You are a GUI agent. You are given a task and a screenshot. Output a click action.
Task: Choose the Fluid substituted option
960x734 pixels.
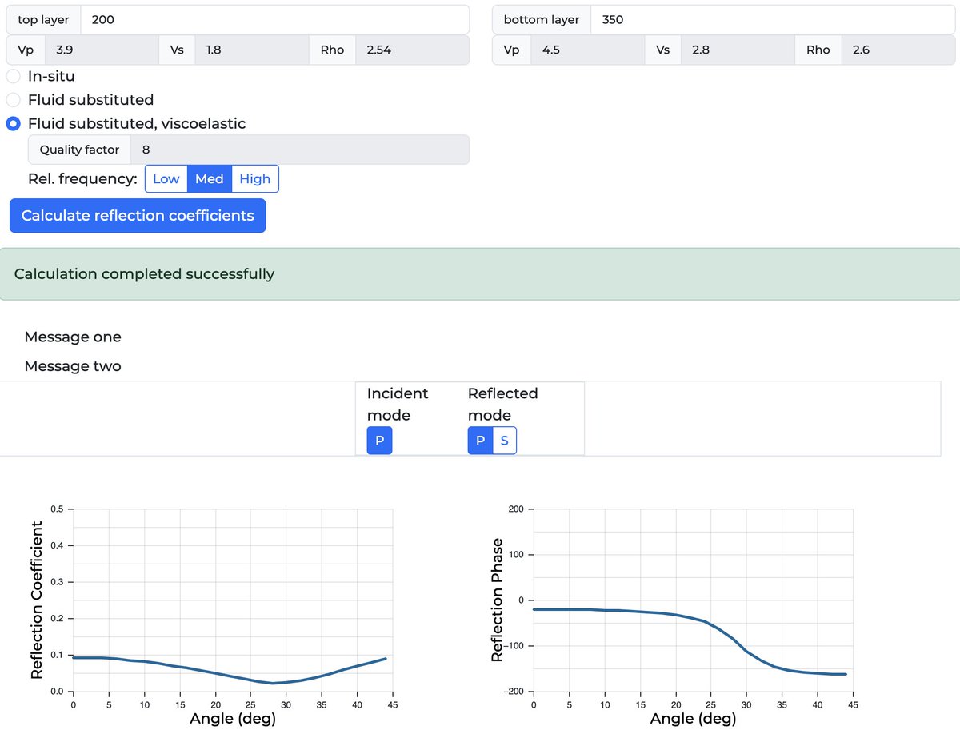(13, 100)
